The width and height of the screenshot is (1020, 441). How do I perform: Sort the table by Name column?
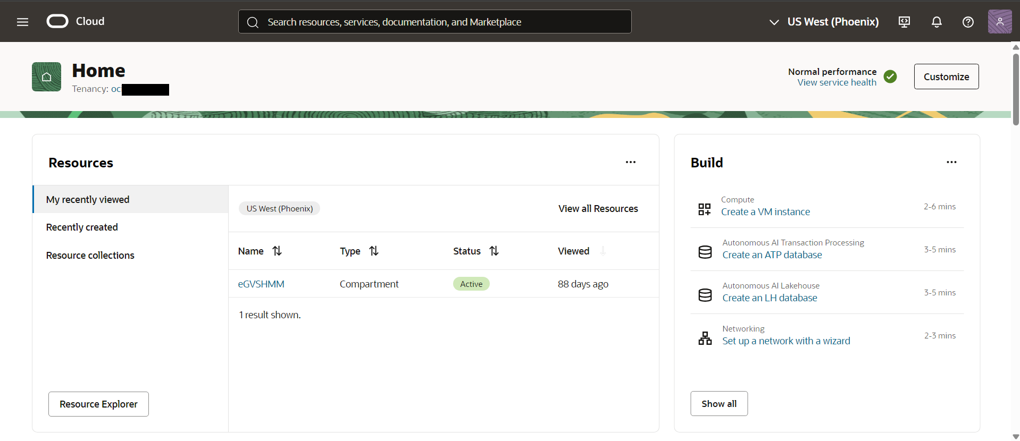point(277,251)
